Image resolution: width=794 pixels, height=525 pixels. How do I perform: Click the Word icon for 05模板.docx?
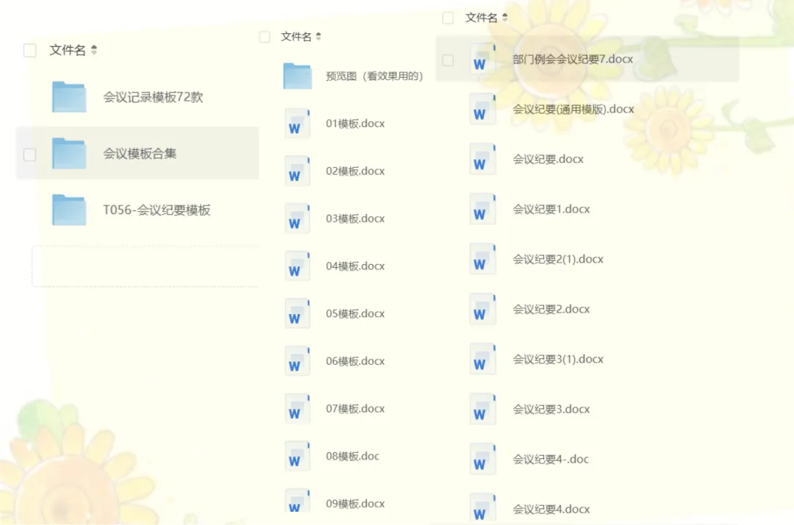click(297, 314)
